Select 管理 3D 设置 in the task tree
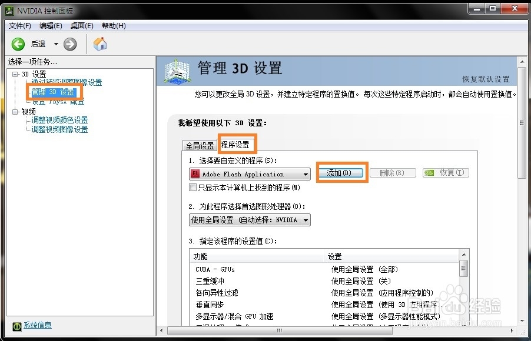Screen dimensions: 531x341 [53, 92]
